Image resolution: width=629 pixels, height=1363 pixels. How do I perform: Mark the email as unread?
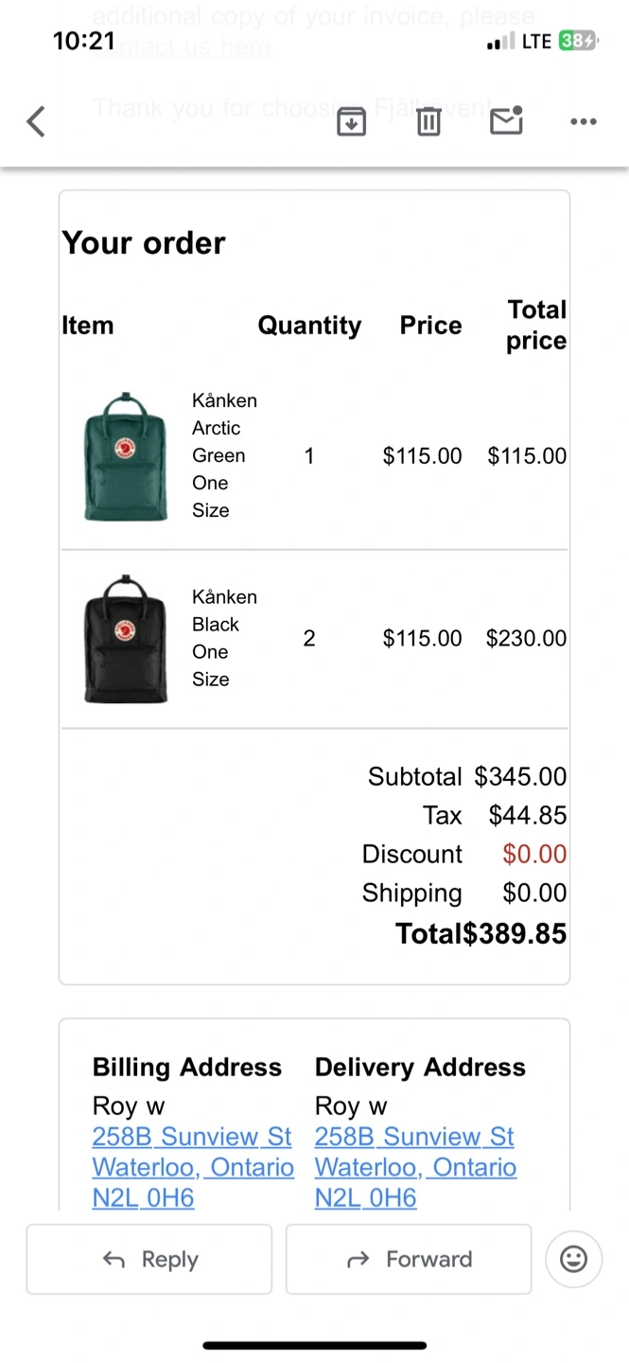pos(506,120)
